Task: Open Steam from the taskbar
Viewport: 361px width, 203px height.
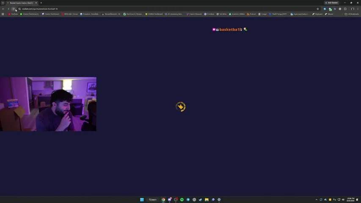Action: (201, 200)
